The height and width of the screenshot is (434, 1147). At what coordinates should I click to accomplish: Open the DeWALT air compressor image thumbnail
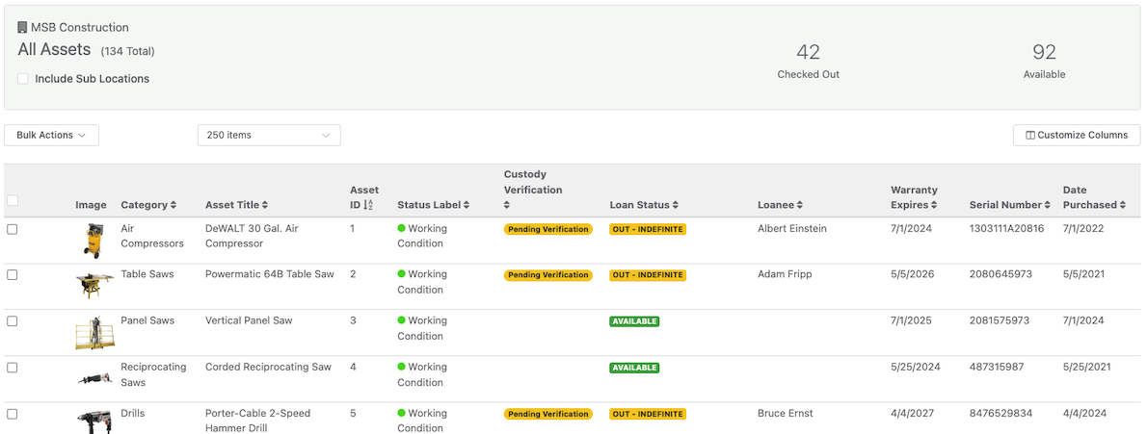point(92,241)
